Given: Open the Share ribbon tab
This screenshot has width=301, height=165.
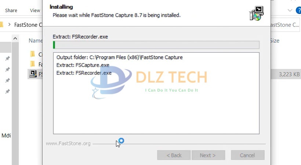Looking at the screenshot, I should click(11, 10).
